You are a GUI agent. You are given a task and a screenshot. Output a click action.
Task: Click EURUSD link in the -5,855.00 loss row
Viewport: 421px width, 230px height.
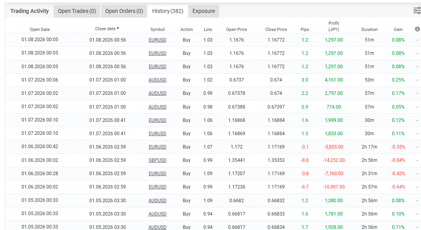[x=157, y=147]
